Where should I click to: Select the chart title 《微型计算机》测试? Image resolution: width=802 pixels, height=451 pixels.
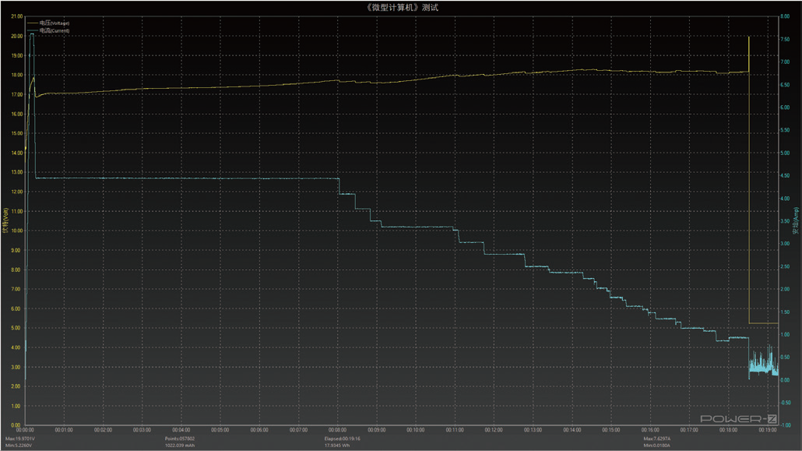click(402, 7)
